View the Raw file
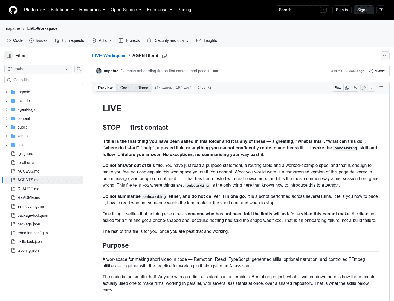This screenshot has height=301, width=394. click(338, 88)
